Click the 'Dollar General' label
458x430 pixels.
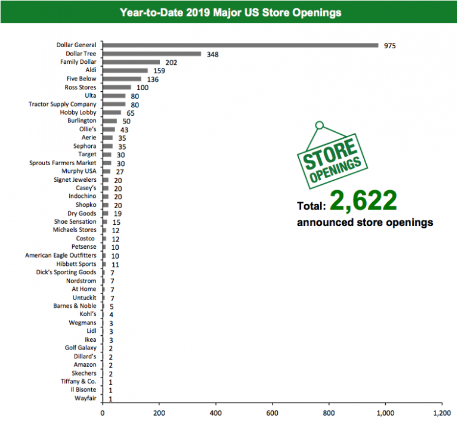[76, 45]
